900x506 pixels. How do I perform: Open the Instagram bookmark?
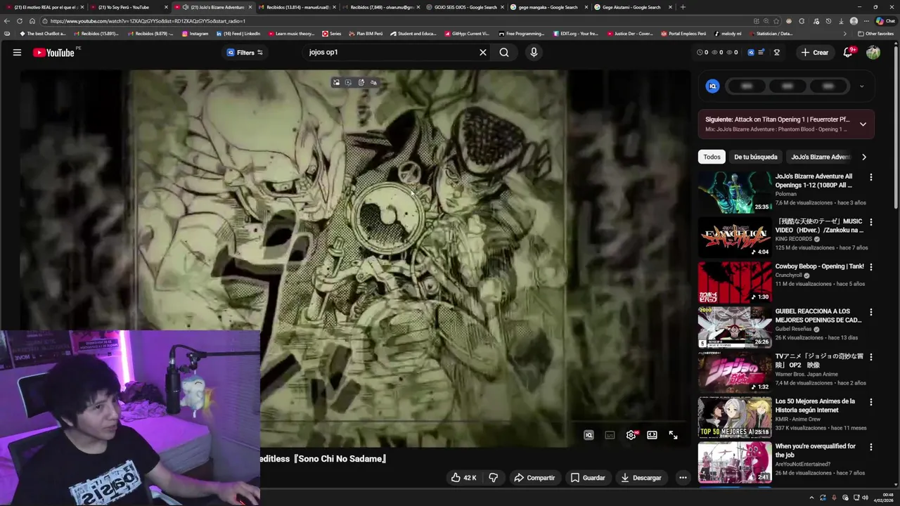[195, 33]
